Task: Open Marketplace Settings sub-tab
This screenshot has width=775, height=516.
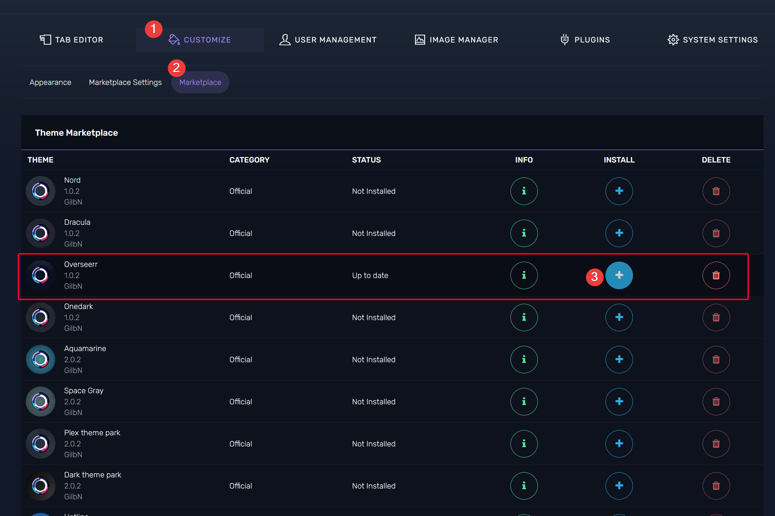Action: (x=125, y=82)
